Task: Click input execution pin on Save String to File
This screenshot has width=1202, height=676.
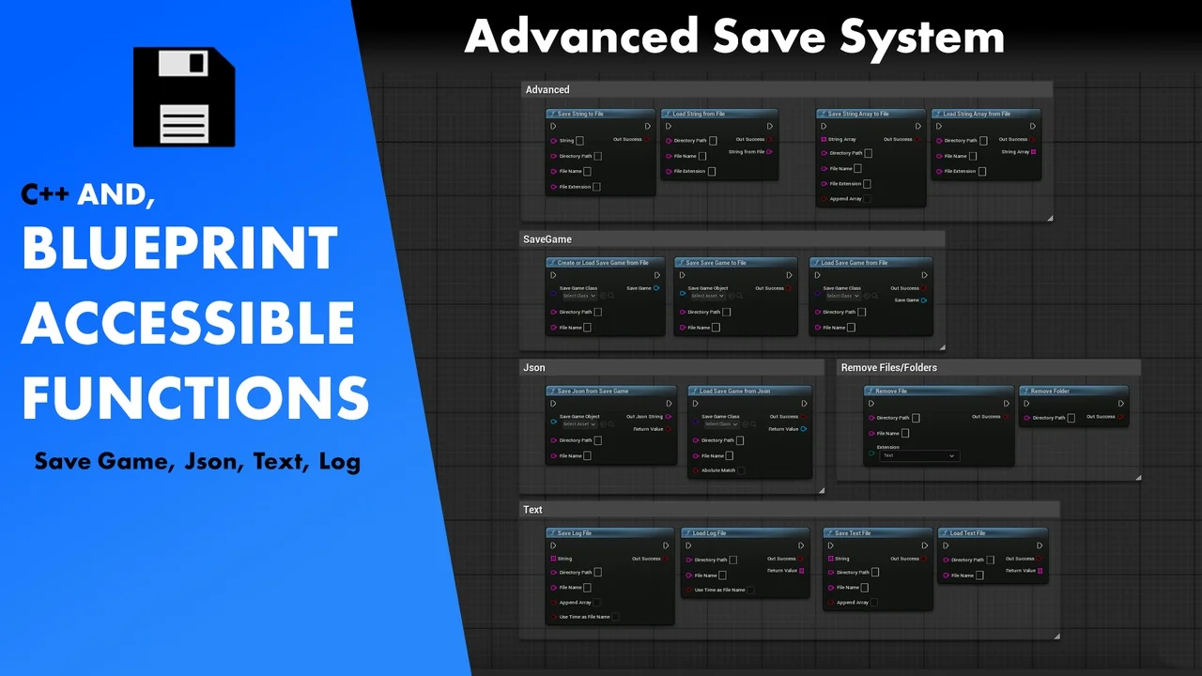Action: [553, 126]
